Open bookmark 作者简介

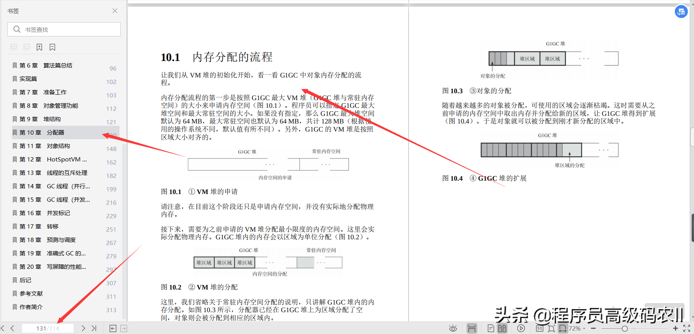tap(31, 307)
